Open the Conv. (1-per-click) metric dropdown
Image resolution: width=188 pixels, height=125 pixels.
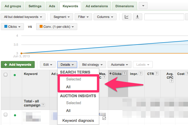[x=57, y=27]
